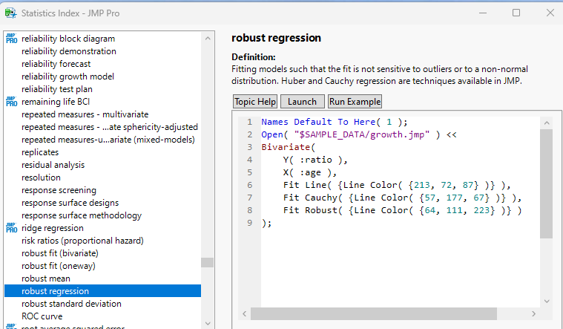Pick 'residual analysis' in the list
This screenshot has height=329, width=563.
click(53, 165)
